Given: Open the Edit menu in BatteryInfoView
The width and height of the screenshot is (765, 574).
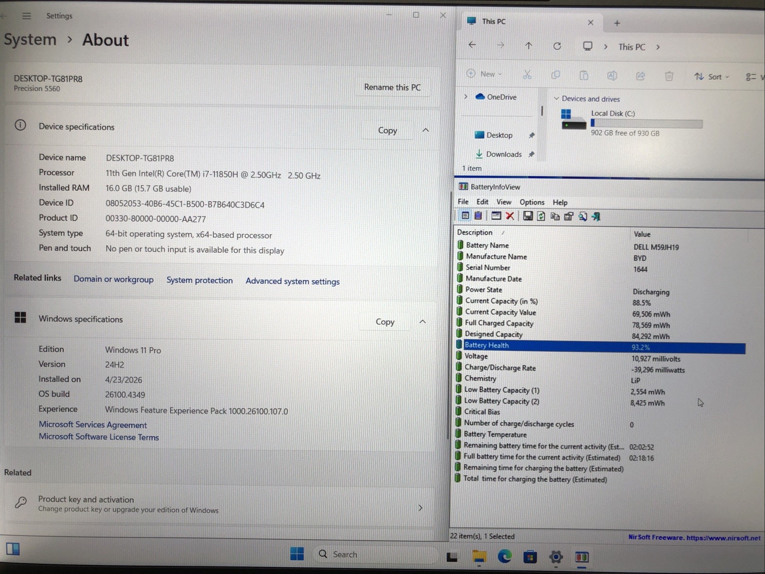Looking at the screenshot, I should [x=482, y=202].
